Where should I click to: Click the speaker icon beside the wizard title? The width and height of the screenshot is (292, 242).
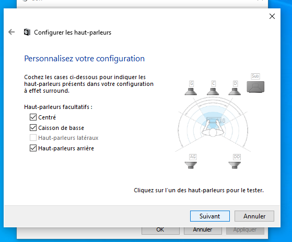tap(27, 32)
